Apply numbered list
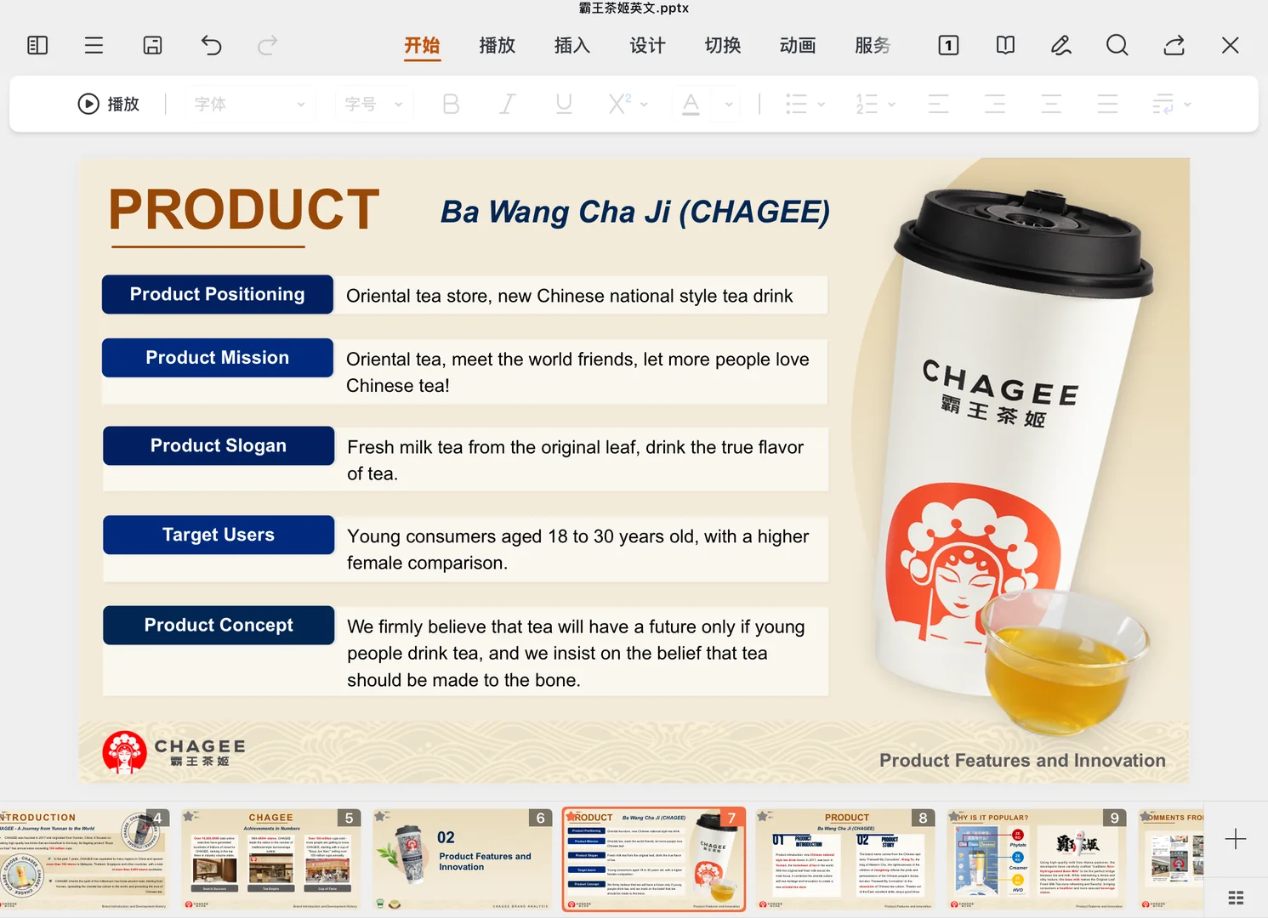The width and height of the screenshot is (1268, 918). [x=867, y=104]
